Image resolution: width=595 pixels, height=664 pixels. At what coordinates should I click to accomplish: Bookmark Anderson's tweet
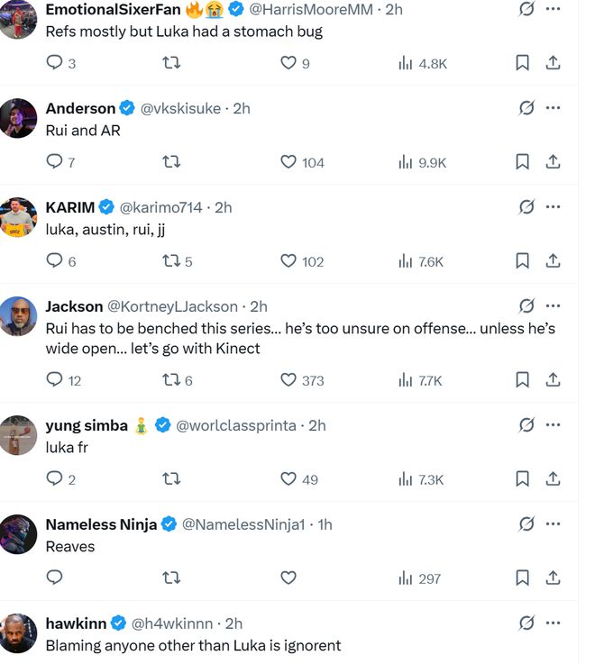pos(522,162)
